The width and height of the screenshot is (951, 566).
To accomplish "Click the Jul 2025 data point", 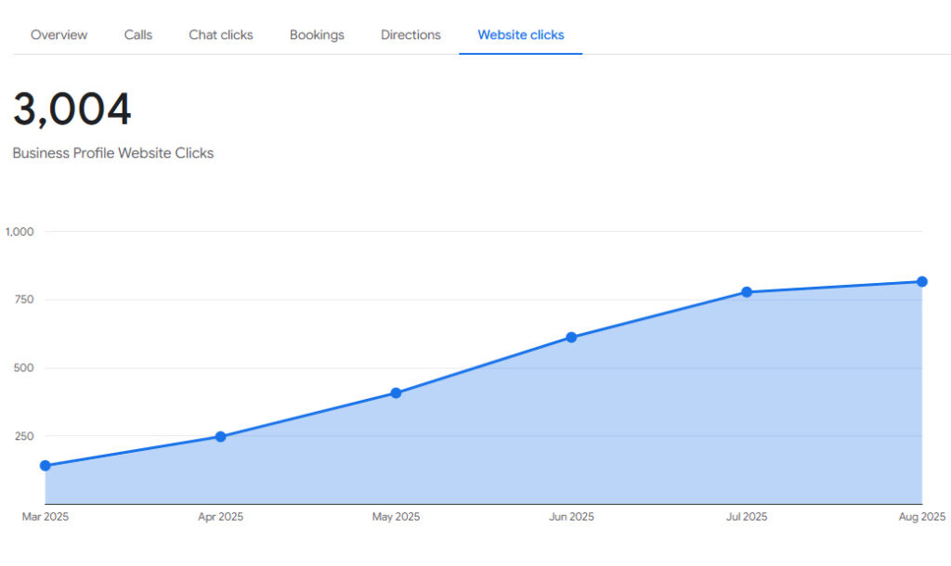I will (x=747, y=292).
